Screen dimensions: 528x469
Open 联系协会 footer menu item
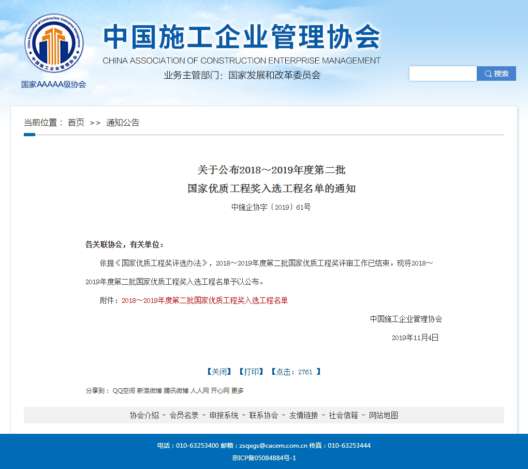tap(263, 415)
